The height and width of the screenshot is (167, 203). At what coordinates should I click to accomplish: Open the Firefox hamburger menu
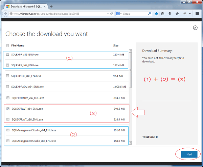click(x=197, y=14)
